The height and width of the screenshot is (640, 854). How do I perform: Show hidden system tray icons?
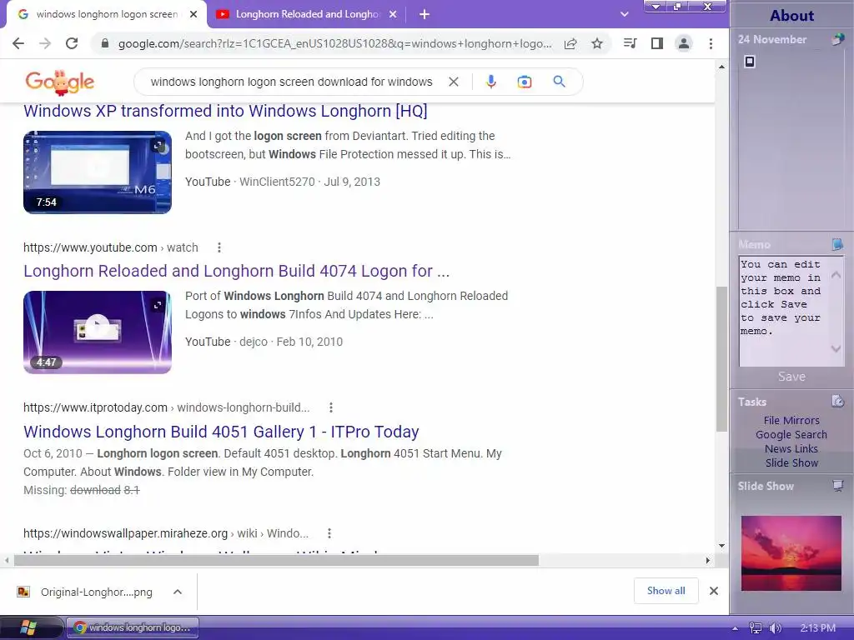pyautogui.click(x=735, y=628)
